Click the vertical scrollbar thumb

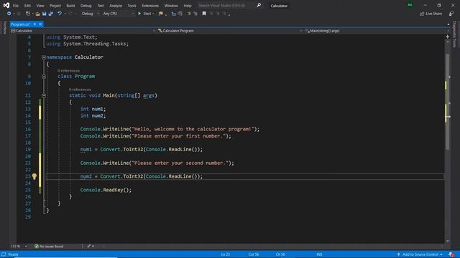(447, 102)
